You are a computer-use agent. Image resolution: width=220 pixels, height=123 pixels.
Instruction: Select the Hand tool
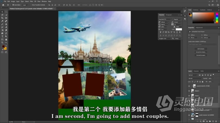click(x=6, y=39)
